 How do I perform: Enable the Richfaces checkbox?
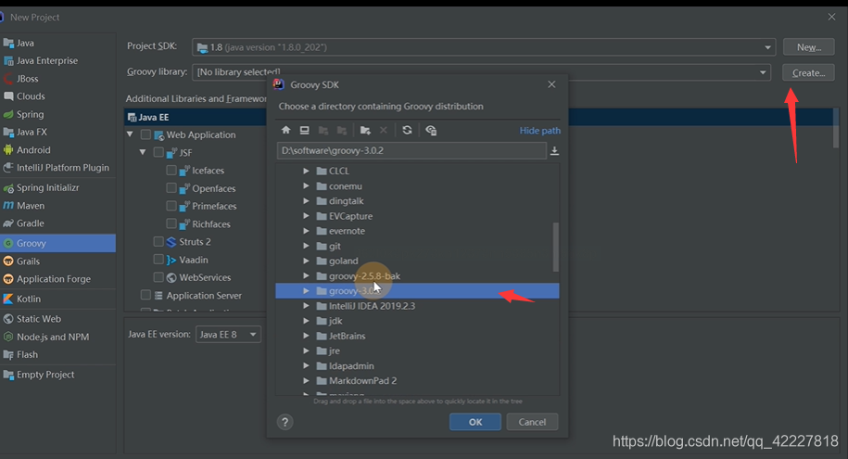(x=171, y=223)
